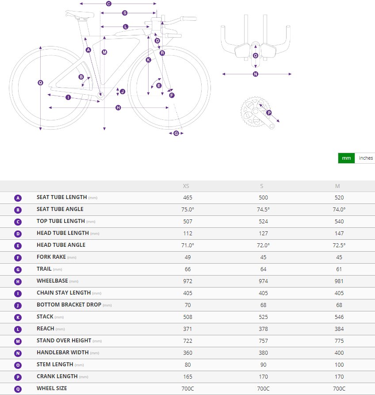The height and width of the screenshot is (395, 375).
Task: Click the K badge beside Stack row
Action: (18, 317)
